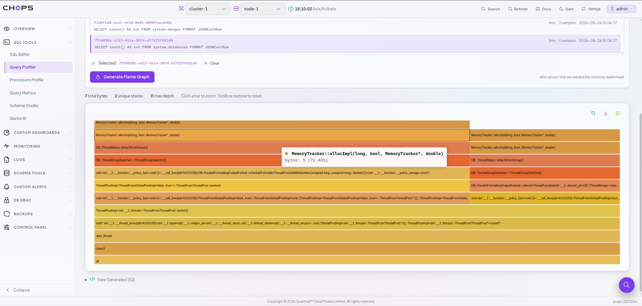
Task: Click the clock icon showing 15:10:03
Action: 291,9
